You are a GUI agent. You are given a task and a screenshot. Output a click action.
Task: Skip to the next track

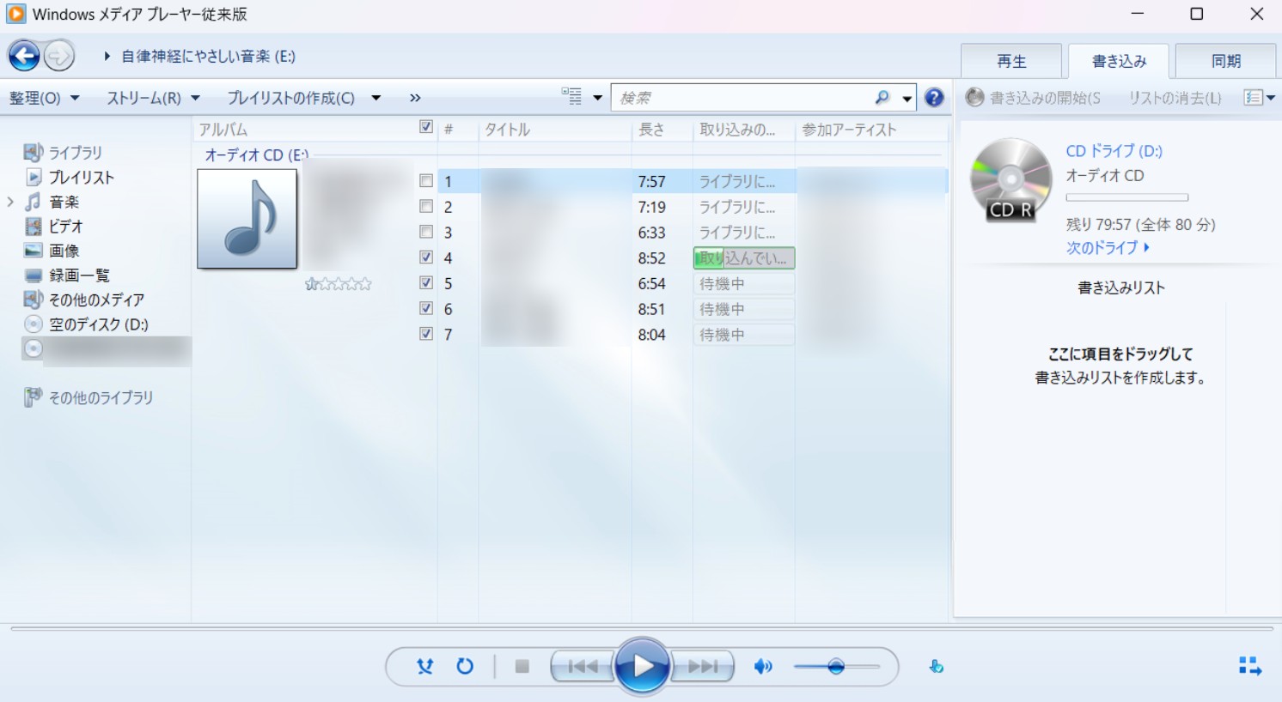pos(702,666)
